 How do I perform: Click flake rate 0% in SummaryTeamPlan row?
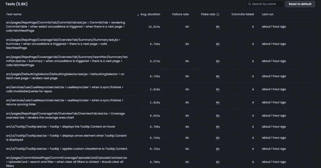point(218,61)
